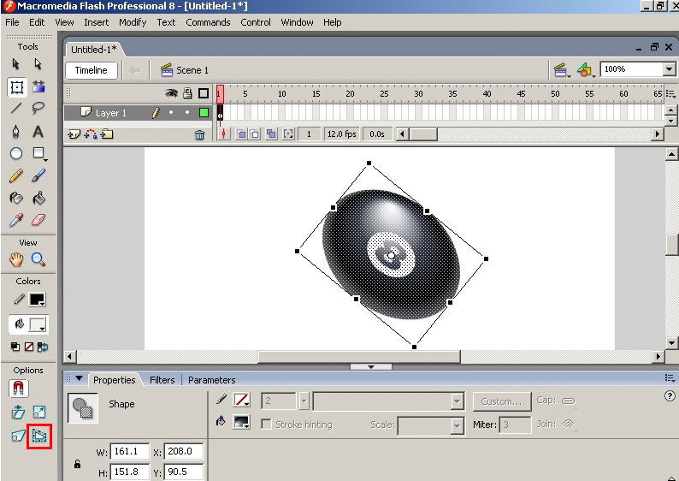Click the No Color button

29,347
